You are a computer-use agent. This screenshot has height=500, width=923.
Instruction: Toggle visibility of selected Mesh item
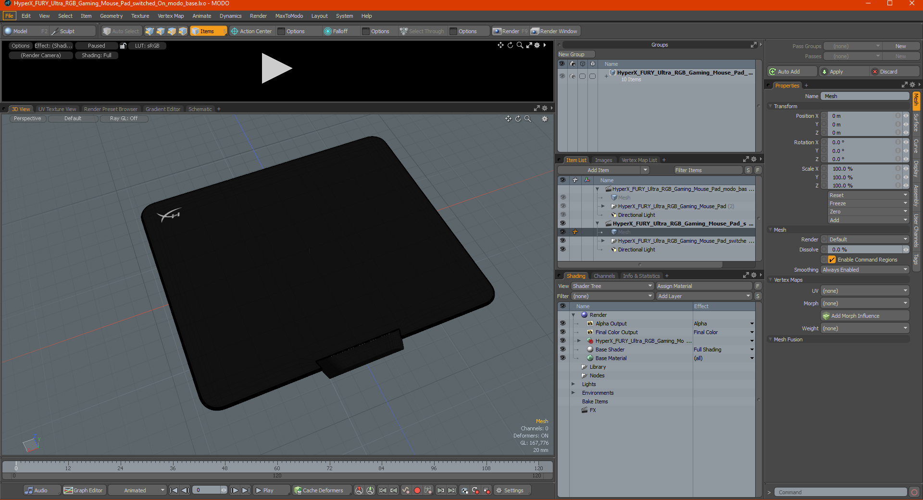562,232
